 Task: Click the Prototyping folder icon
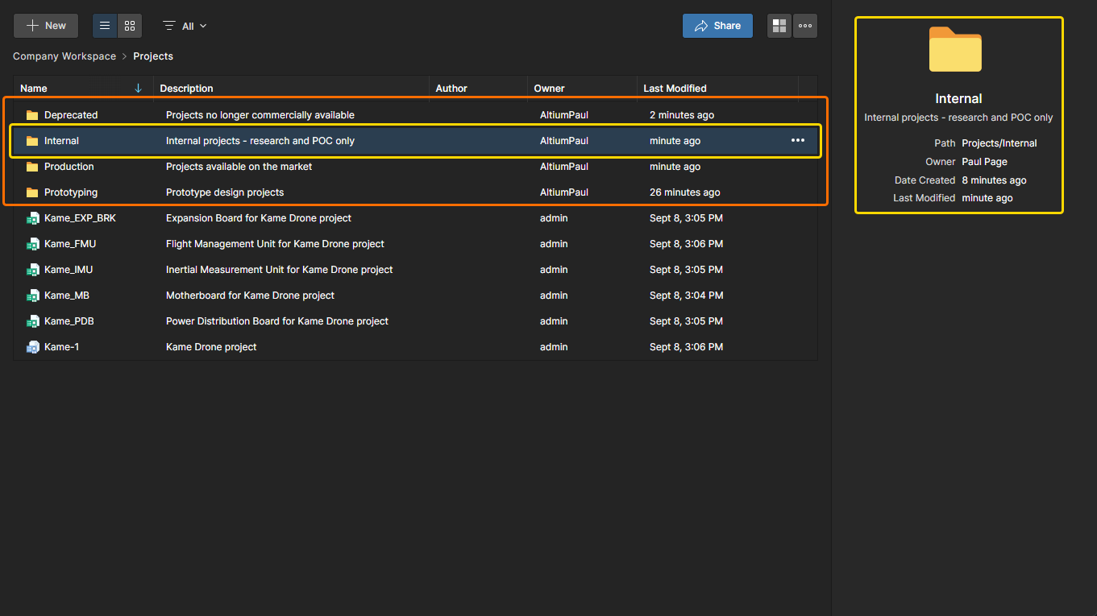(x=32, y=192)
